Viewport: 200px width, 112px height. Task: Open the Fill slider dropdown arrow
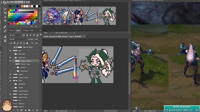[x=40, y=43]
